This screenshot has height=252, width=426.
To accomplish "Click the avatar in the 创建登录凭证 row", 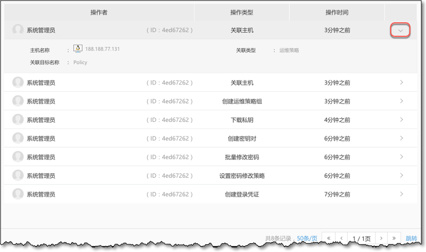I will click(18, 194).
